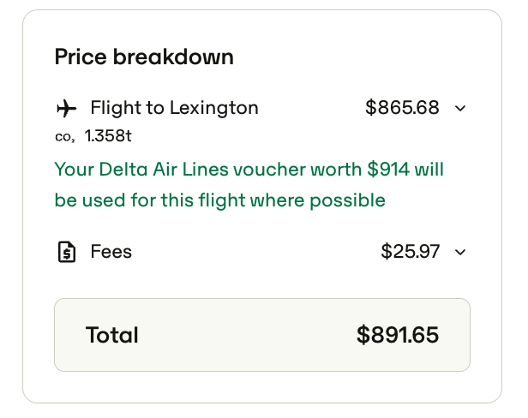Click the Total row box
The width and height of the screenshot is (528, 418).
(x=262, y=335)
